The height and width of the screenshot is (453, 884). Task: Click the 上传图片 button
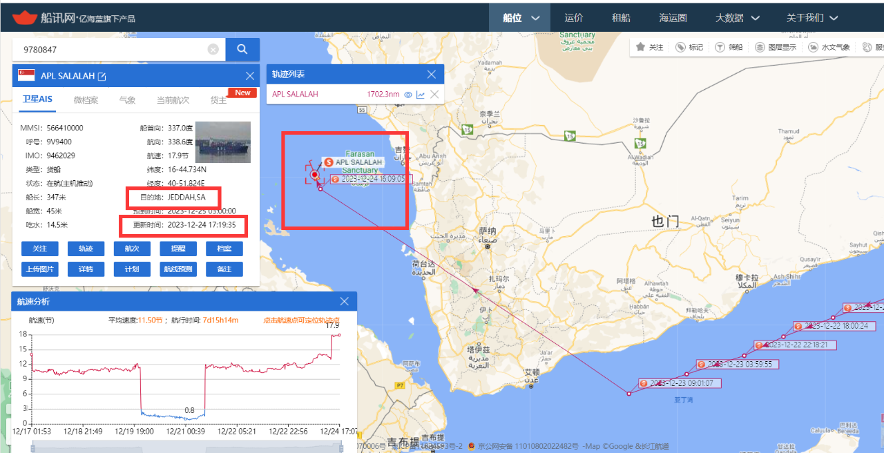tap(39, 269)
